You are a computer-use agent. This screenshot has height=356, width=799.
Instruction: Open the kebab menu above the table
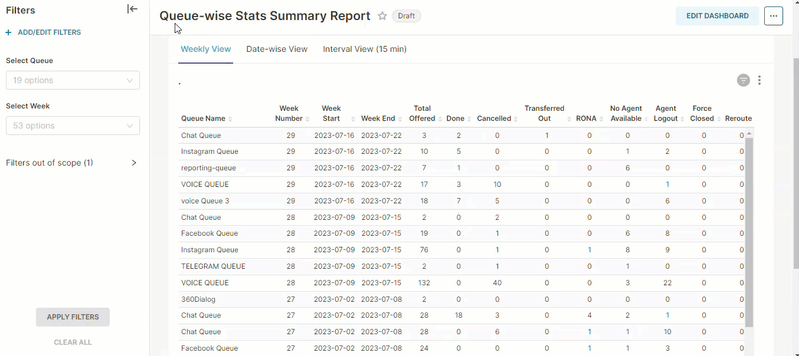(x=759, y=80)
